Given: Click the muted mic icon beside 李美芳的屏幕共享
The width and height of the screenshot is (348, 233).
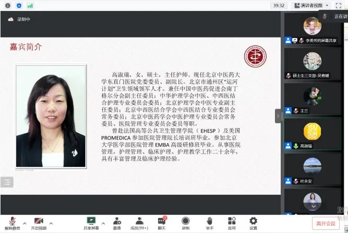Looking at the screenshot, I should (302, 40).
